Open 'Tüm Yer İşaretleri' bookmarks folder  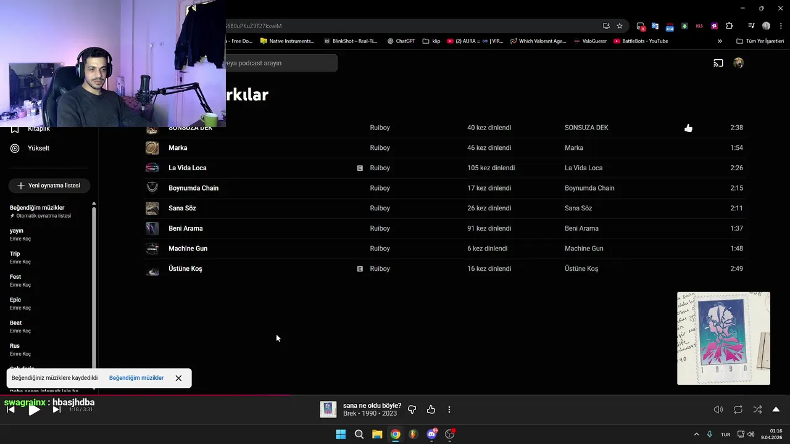760,41
